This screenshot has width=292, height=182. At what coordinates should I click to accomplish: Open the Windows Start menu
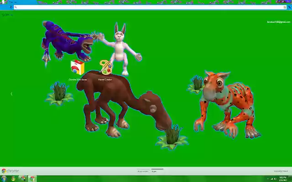[4, 179]
